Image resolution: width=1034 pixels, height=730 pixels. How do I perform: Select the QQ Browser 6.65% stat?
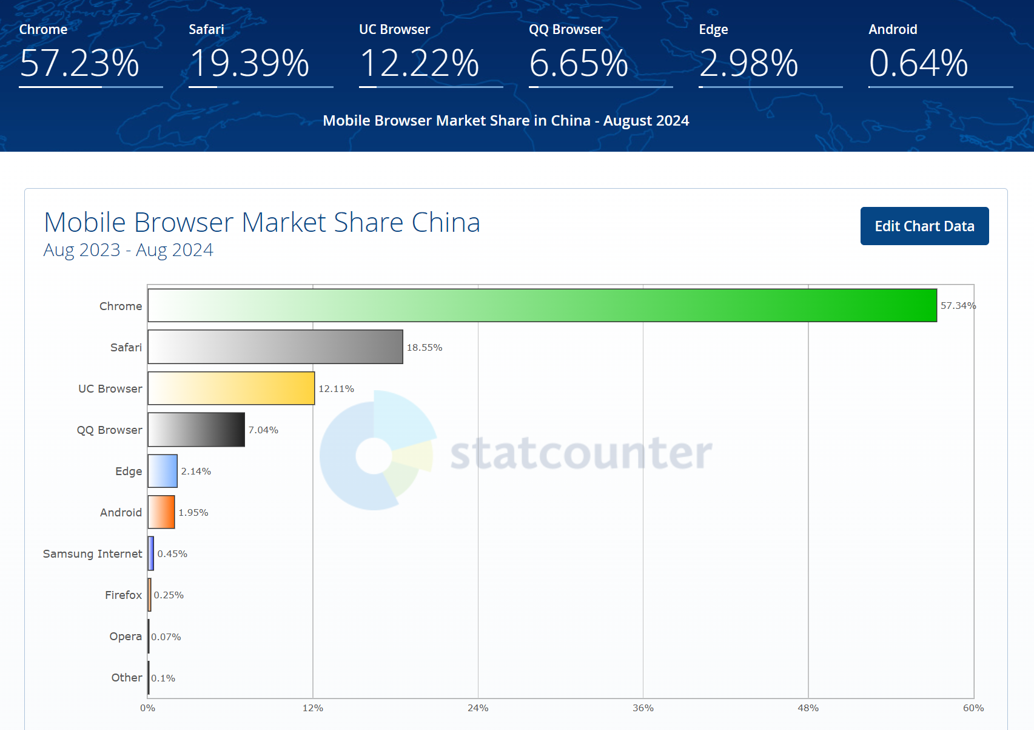point(600,55)
